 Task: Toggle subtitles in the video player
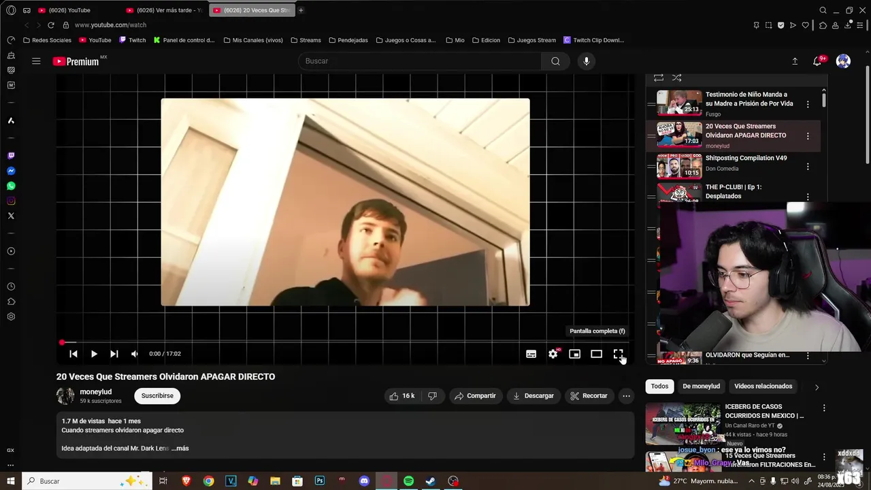point(531,354)
